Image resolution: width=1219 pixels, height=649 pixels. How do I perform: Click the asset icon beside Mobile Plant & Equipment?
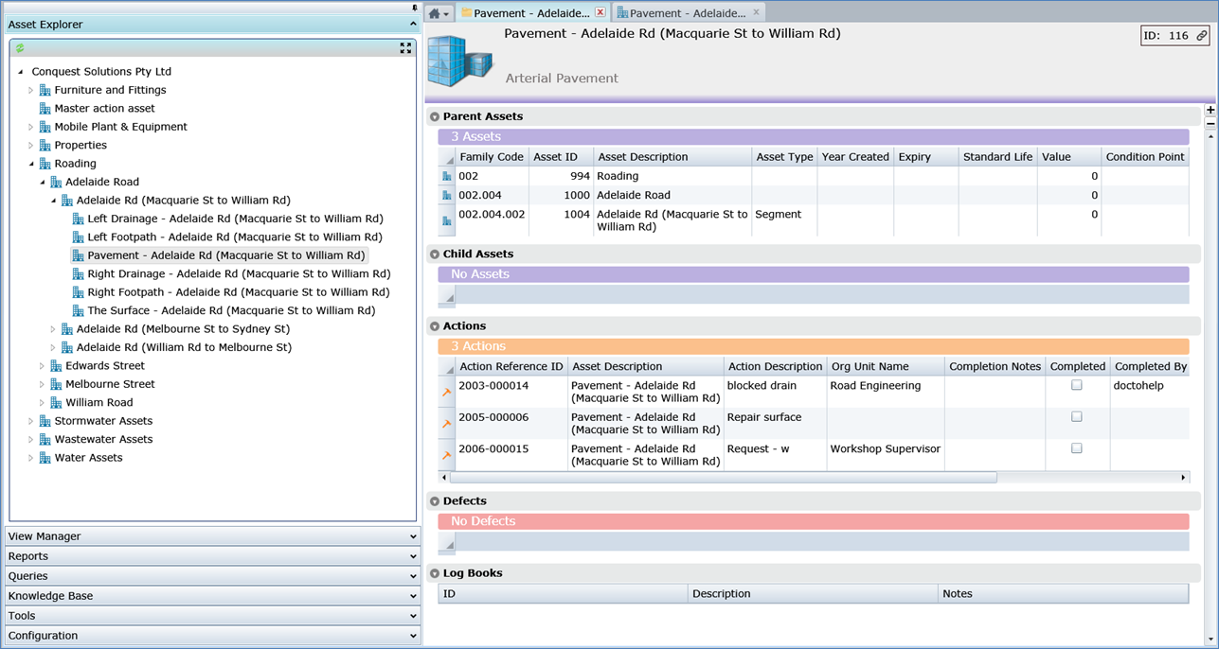[x=45, y=127]
